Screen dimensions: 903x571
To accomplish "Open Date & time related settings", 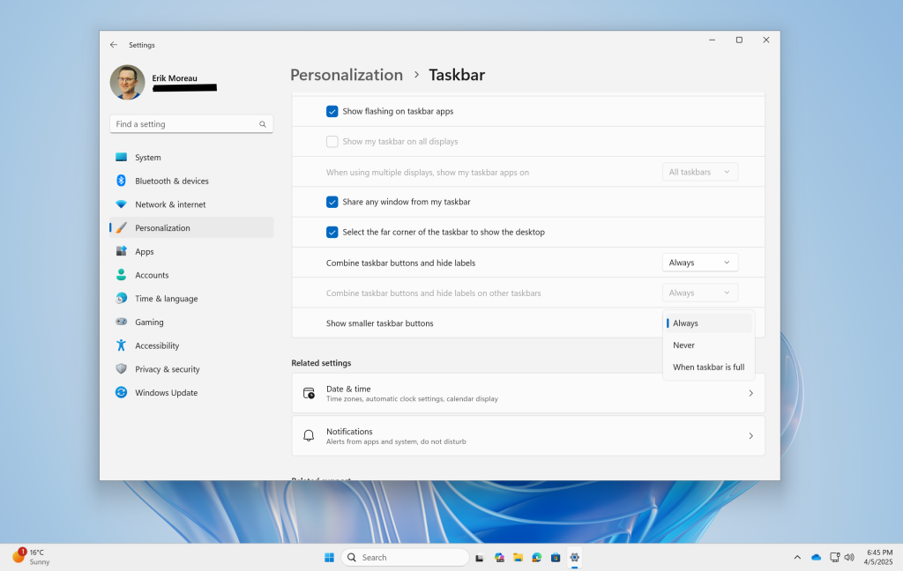I will (527, 393).
